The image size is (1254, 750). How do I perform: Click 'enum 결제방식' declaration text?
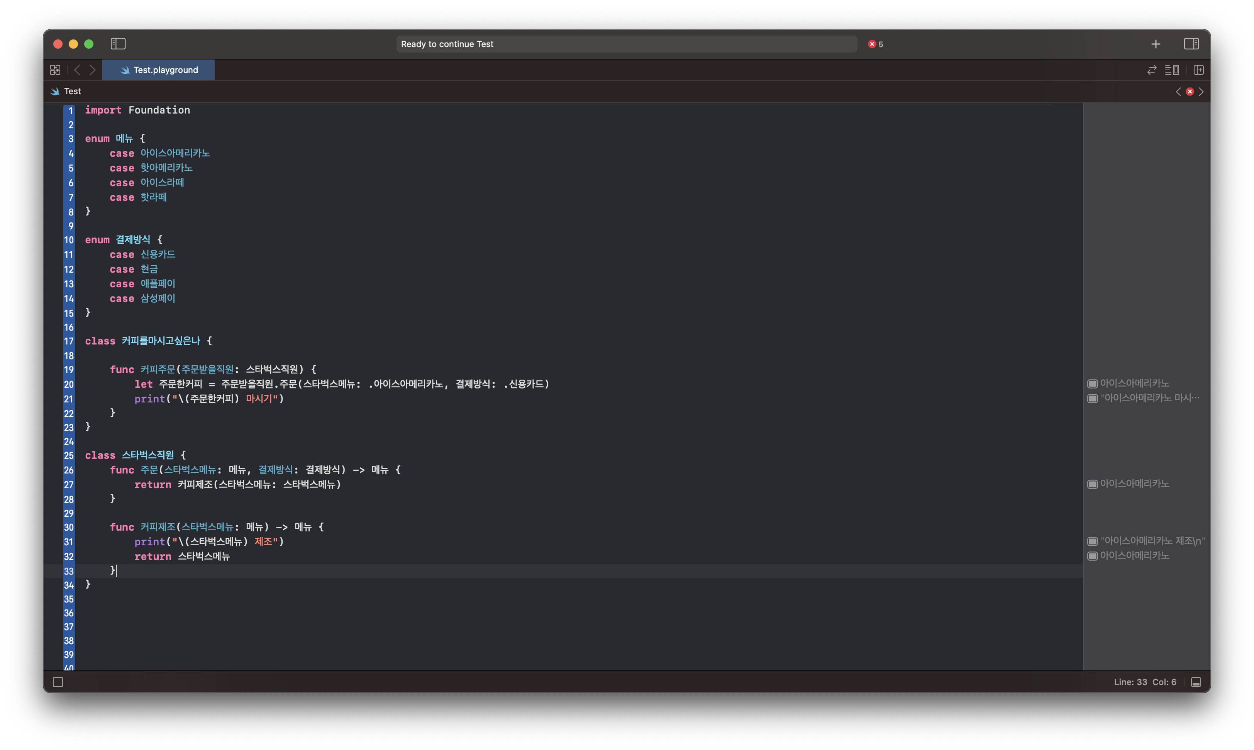[117, 239]
